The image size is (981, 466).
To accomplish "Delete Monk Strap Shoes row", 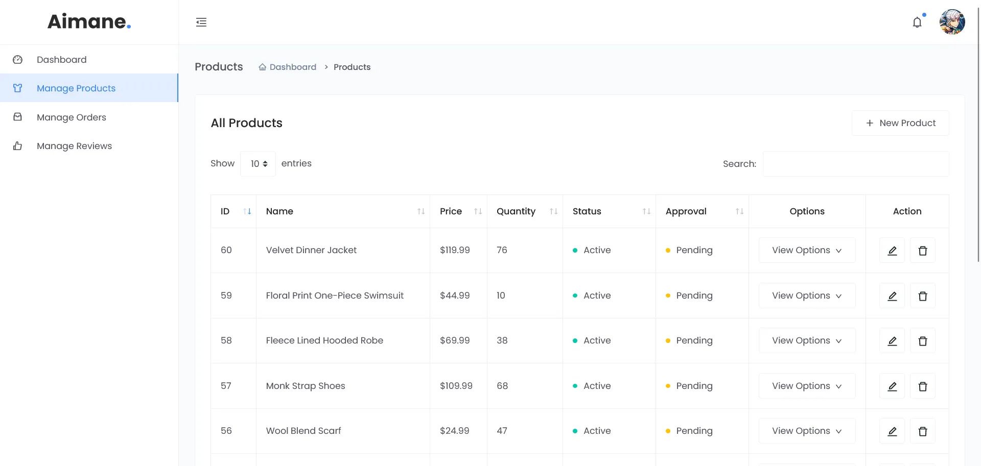I will 923,386.
